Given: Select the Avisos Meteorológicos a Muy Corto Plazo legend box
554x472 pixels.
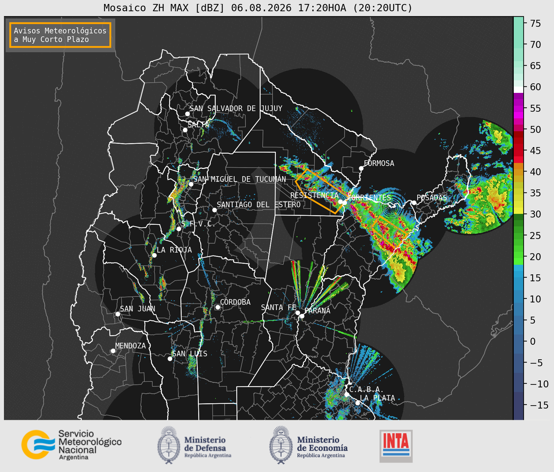Looking at the screenshot, I should [x=60, y=35].
